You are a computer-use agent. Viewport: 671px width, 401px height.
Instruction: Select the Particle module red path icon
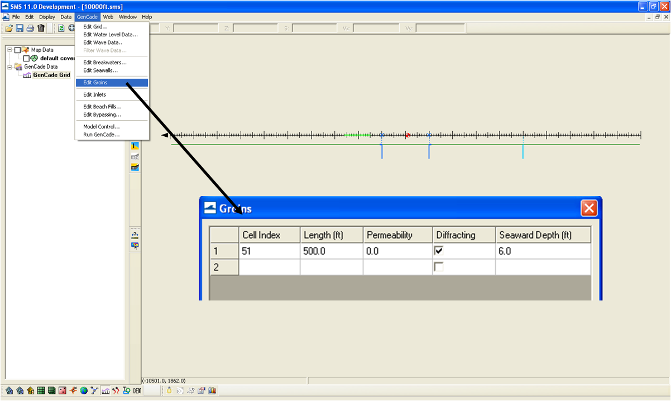(x=116, y=391)
